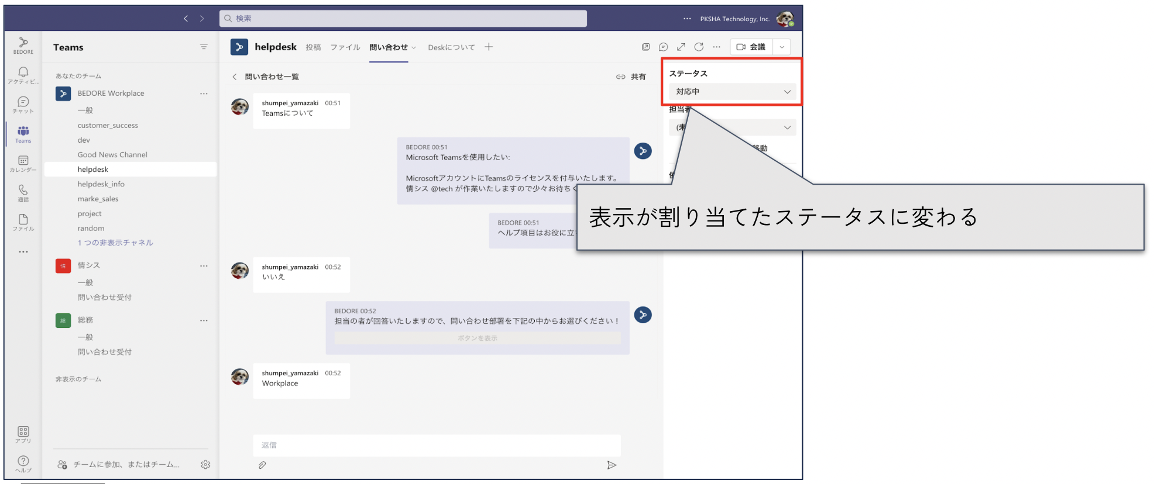Open Chat in left rail
1154x484 pixels.
(23, 105)
